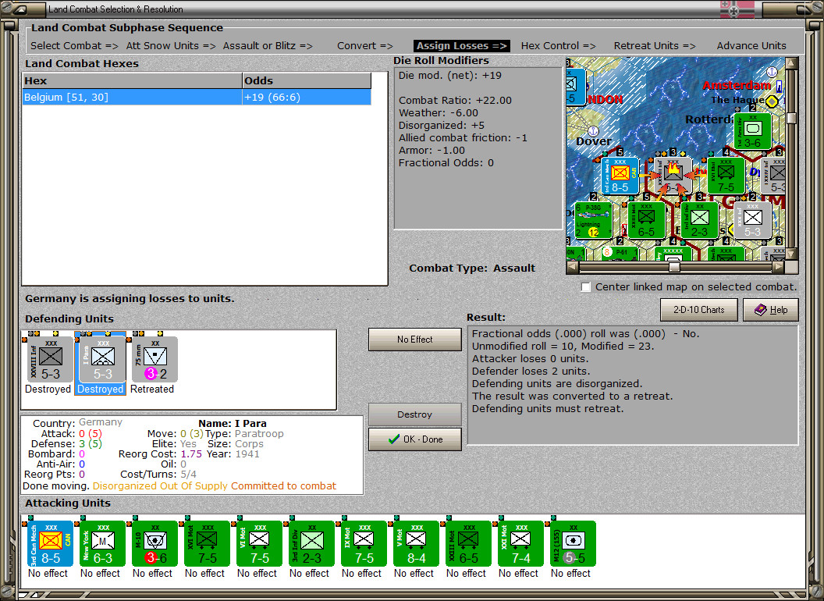This screenshot has height=601, width=824.
Task: Select the V Mot 8-4 attacking unit
Action: [416, 544]
